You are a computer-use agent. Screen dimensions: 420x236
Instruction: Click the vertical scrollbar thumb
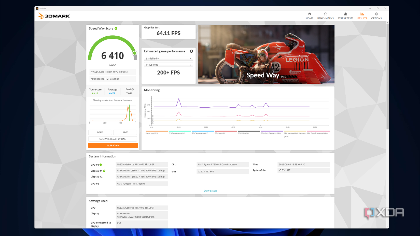(387, 76)
